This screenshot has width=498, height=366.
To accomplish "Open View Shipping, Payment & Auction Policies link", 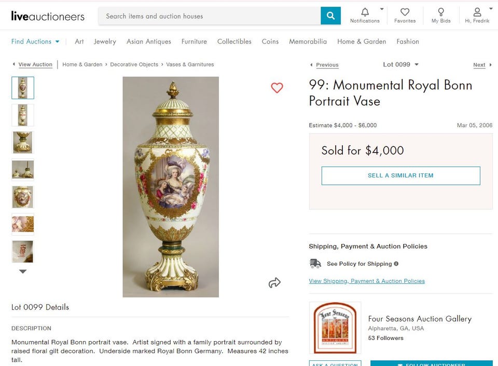I will click(367, 281).
